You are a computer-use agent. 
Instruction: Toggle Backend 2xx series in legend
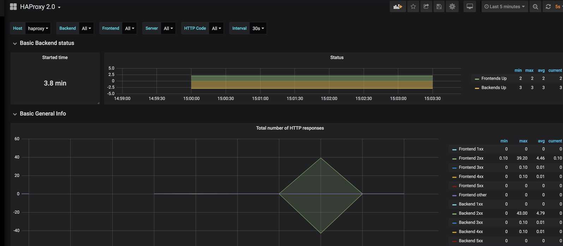pos(471,213)
